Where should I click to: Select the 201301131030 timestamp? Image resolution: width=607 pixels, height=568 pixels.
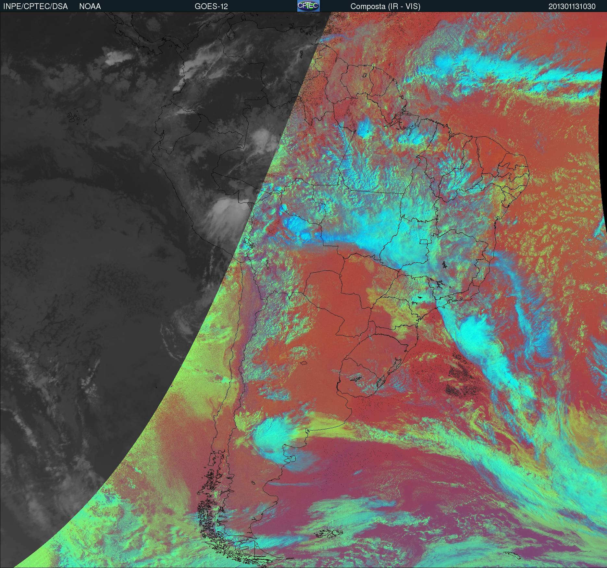[572, 6]
